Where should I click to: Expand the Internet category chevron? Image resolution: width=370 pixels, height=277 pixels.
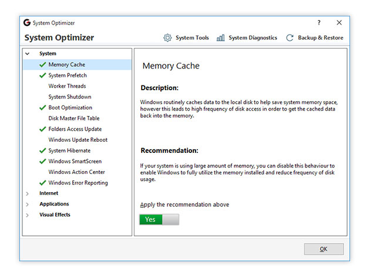coord(28,193)
